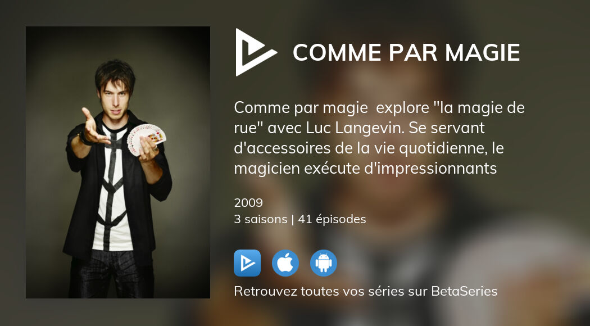This screenshot has width=590, height=326.
Task: Click the magician's face in the poster
Action: point(114,98)
